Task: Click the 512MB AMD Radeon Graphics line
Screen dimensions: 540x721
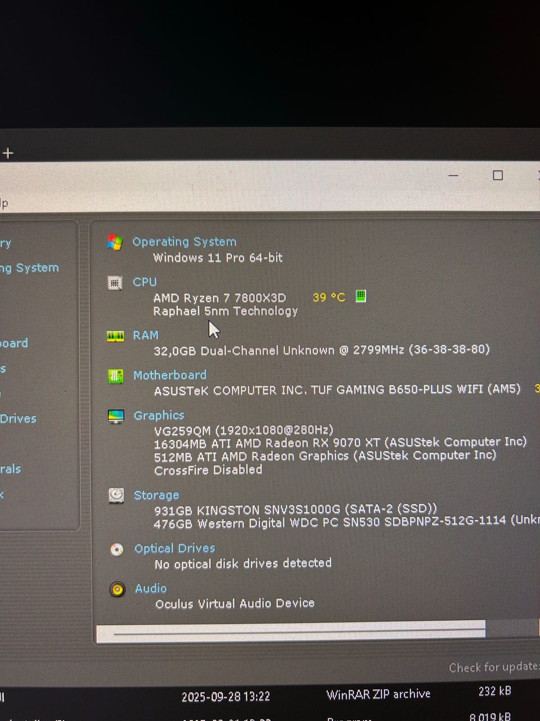Action: tap(325, 456)
